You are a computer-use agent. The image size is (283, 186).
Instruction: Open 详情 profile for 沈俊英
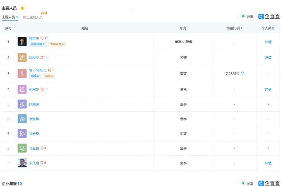coord(268,58)
